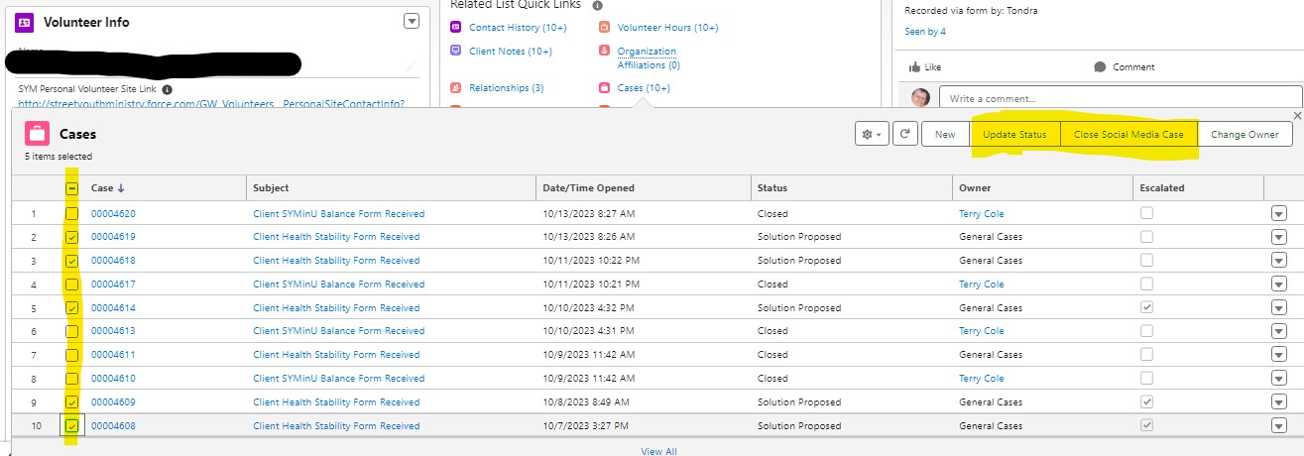Check the box for case 00004617
This screenshot has height=456, width=1304.
(x=71, y=285)
